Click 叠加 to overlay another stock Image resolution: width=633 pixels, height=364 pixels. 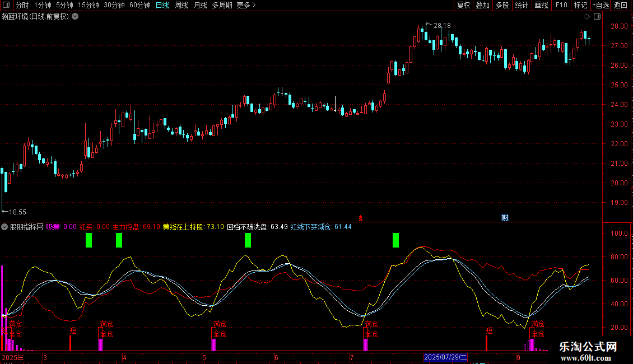coord(483,5)
